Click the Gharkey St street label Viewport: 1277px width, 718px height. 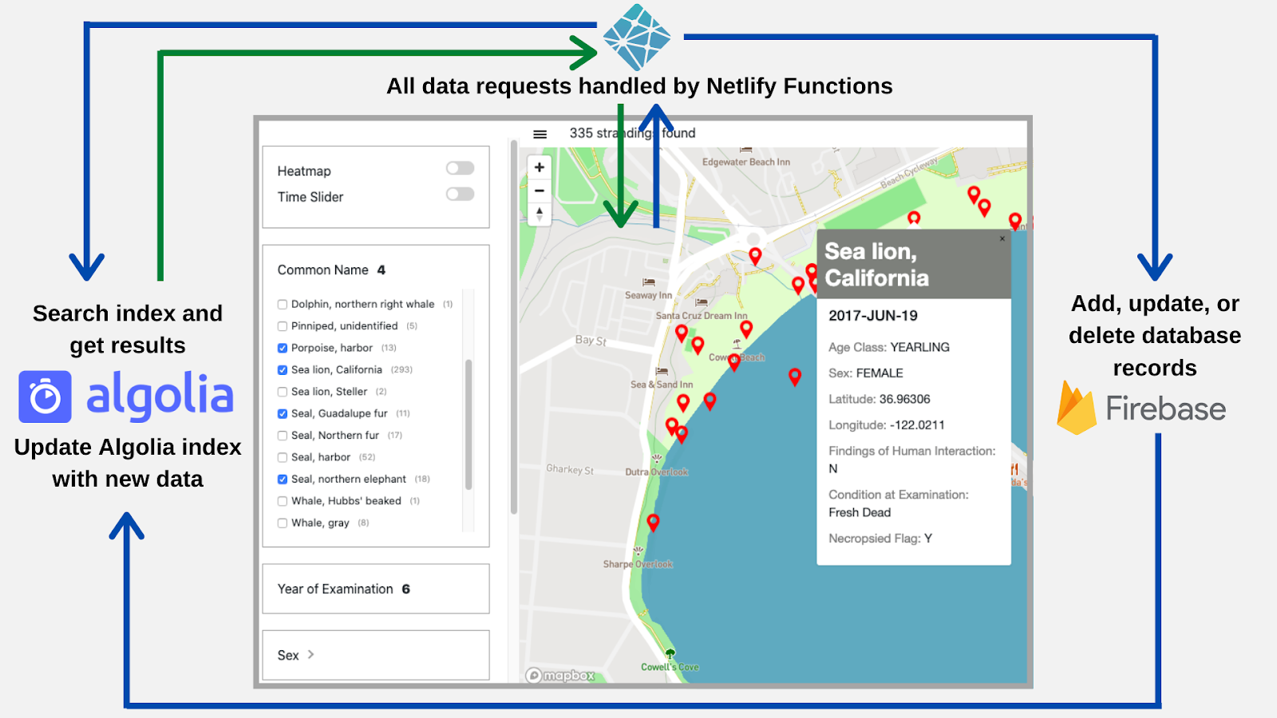(x=570, y=469)
